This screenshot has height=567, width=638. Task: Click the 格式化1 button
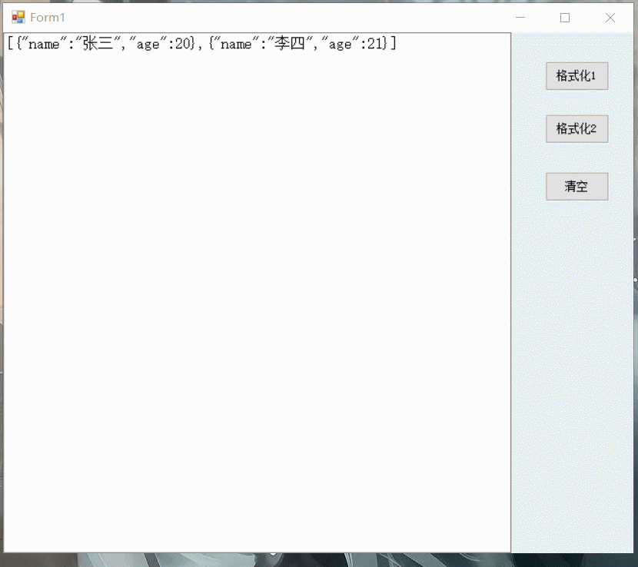coord(577,76)
